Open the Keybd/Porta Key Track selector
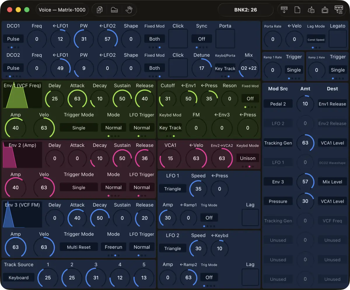The image size is (350, 290). [x=225, y=68]
